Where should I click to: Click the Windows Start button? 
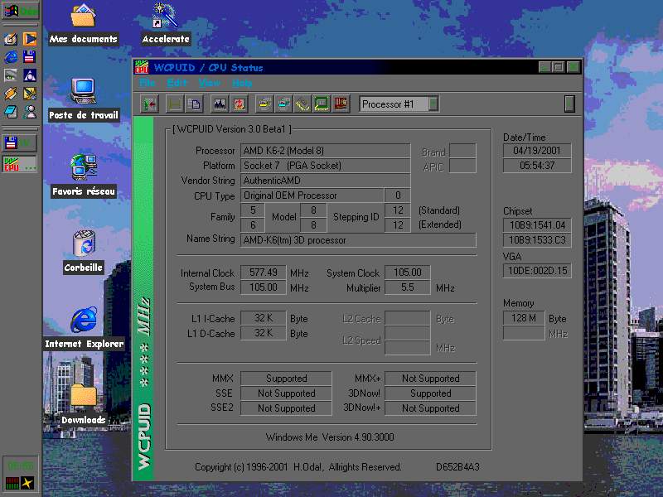click(x=21, y=11)
